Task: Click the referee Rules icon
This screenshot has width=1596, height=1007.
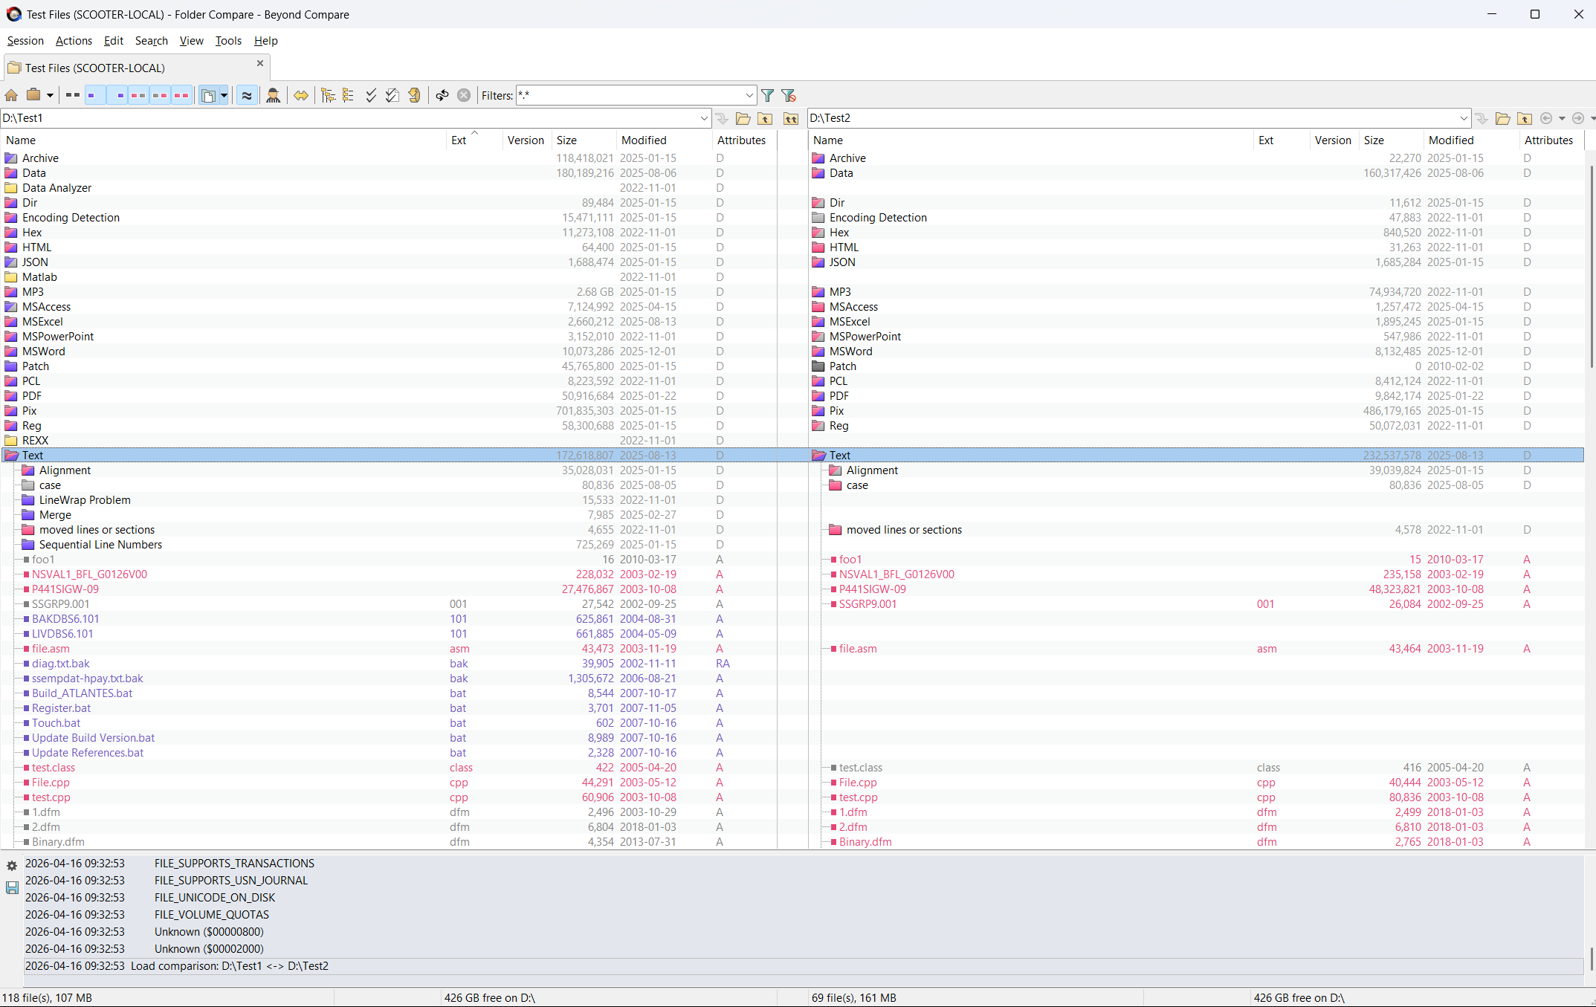Action: tap(274, 95)
